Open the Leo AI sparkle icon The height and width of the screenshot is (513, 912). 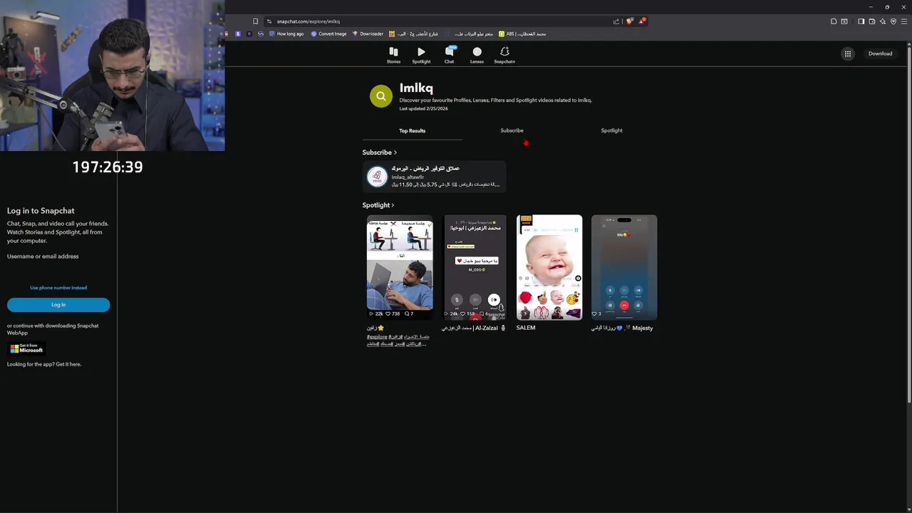[x=882, y=21]
